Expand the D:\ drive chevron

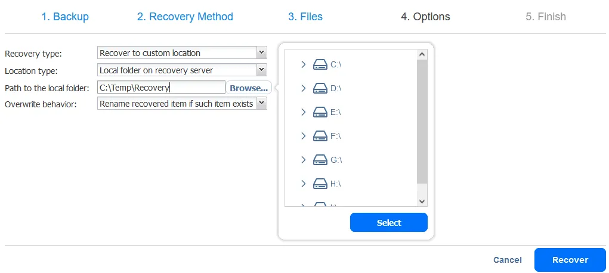[304, 88]
